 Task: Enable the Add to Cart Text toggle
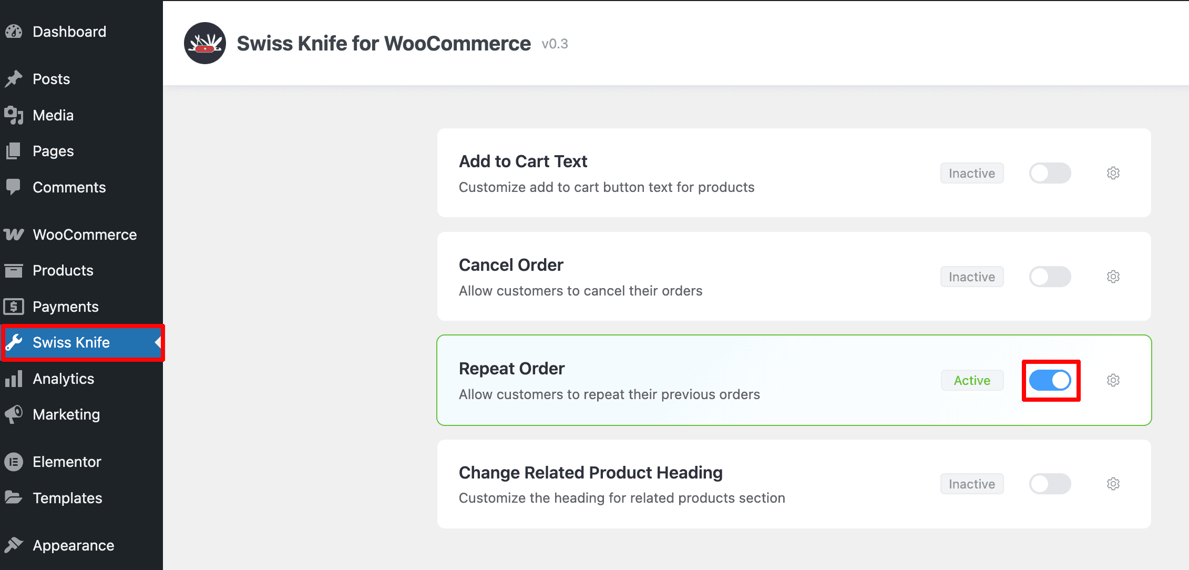tap(1050, 173)
